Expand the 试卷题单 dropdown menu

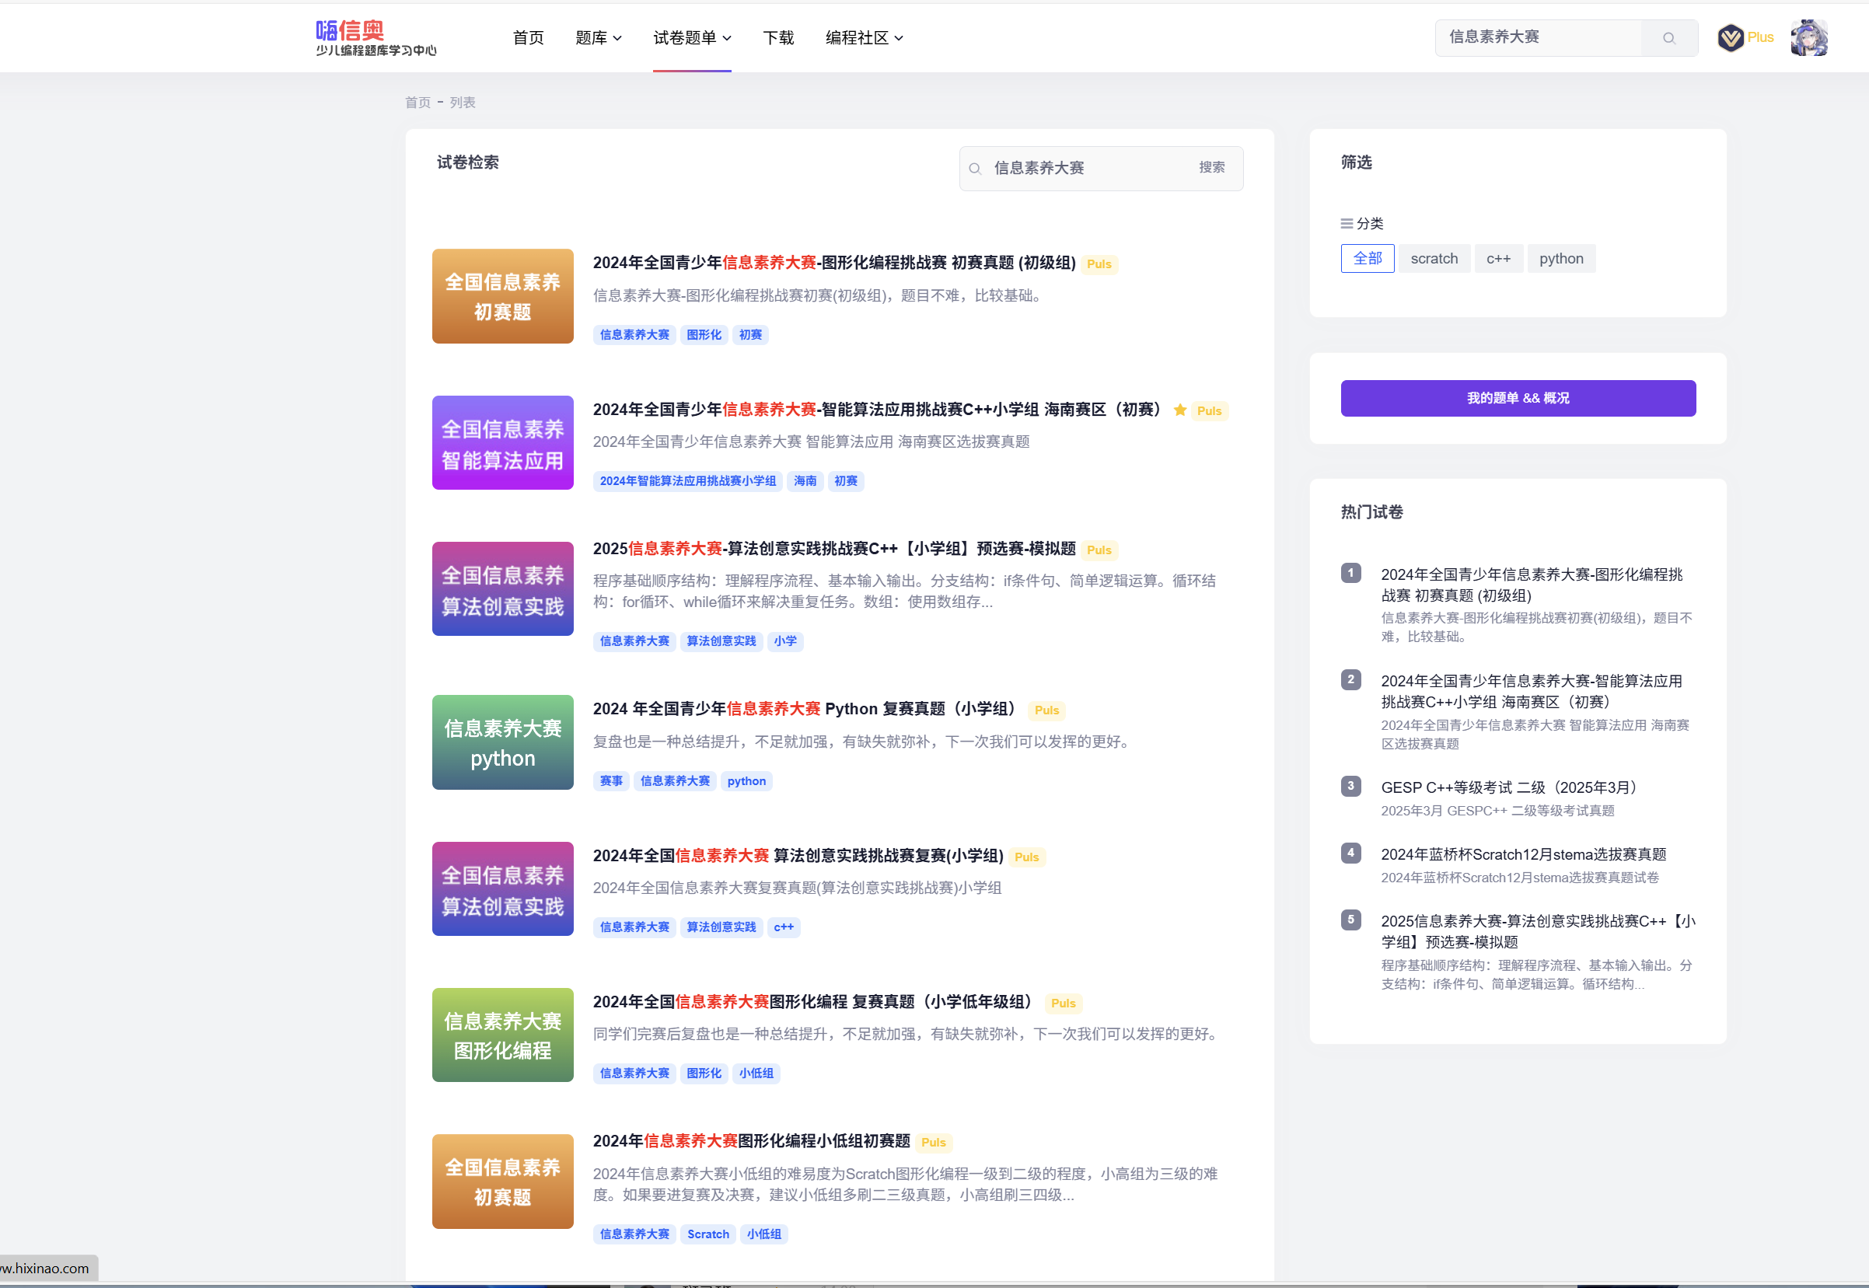692,38
